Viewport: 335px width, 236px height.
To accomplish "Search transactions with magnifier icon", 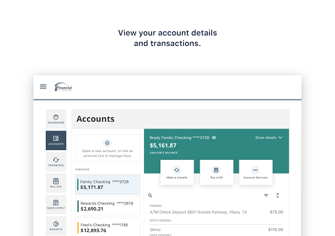I will click(x=150, y=195).
